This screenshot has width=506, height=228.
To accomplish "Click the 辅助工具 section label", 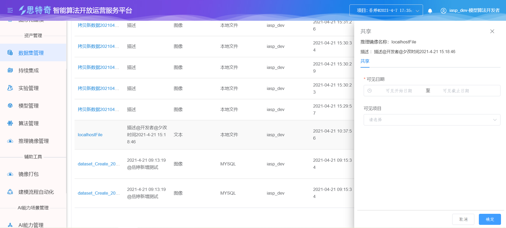I will [33, 157].
